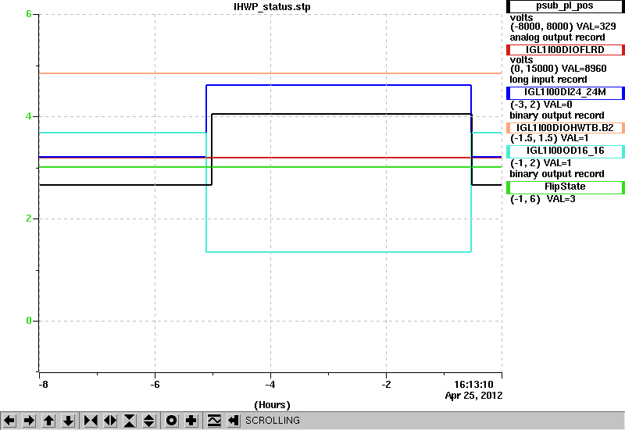625x430 pixels.
Task: Pan the plot right with the right arrow
Action: click(x=29, y=421)
